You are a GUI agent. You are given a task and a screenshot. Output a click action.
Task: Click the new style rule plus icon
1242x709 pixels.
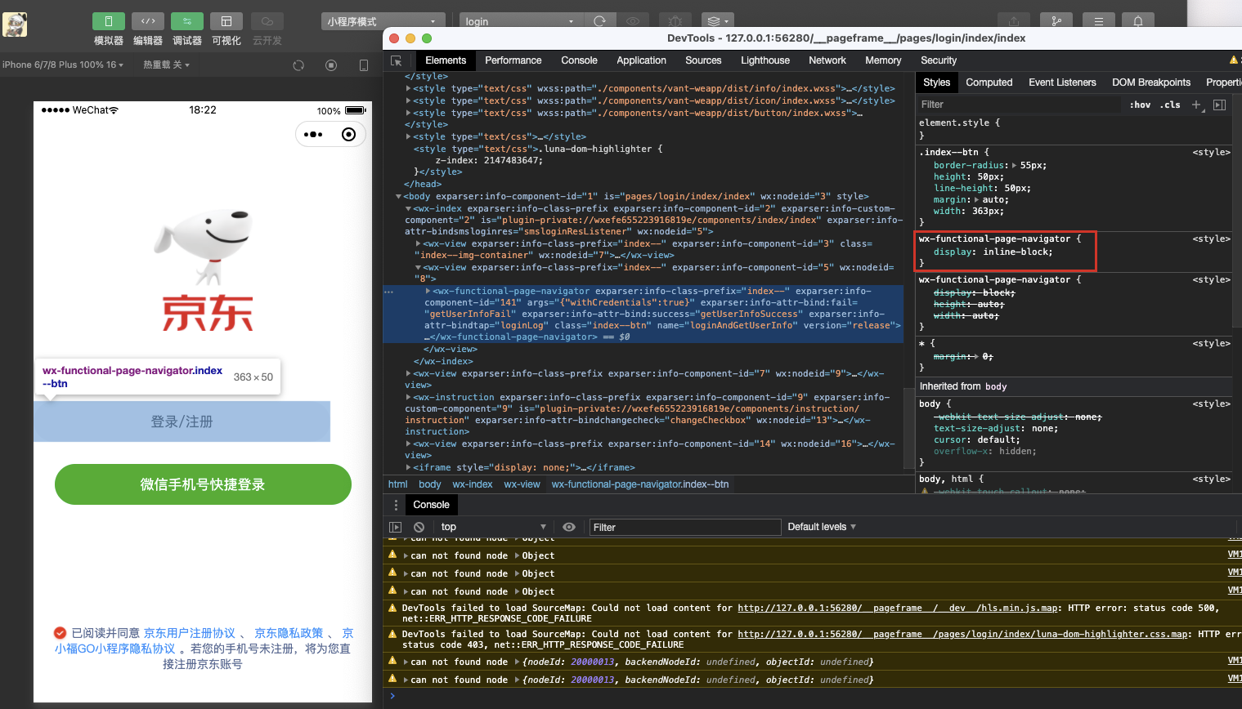click(x=1197, y=105)
